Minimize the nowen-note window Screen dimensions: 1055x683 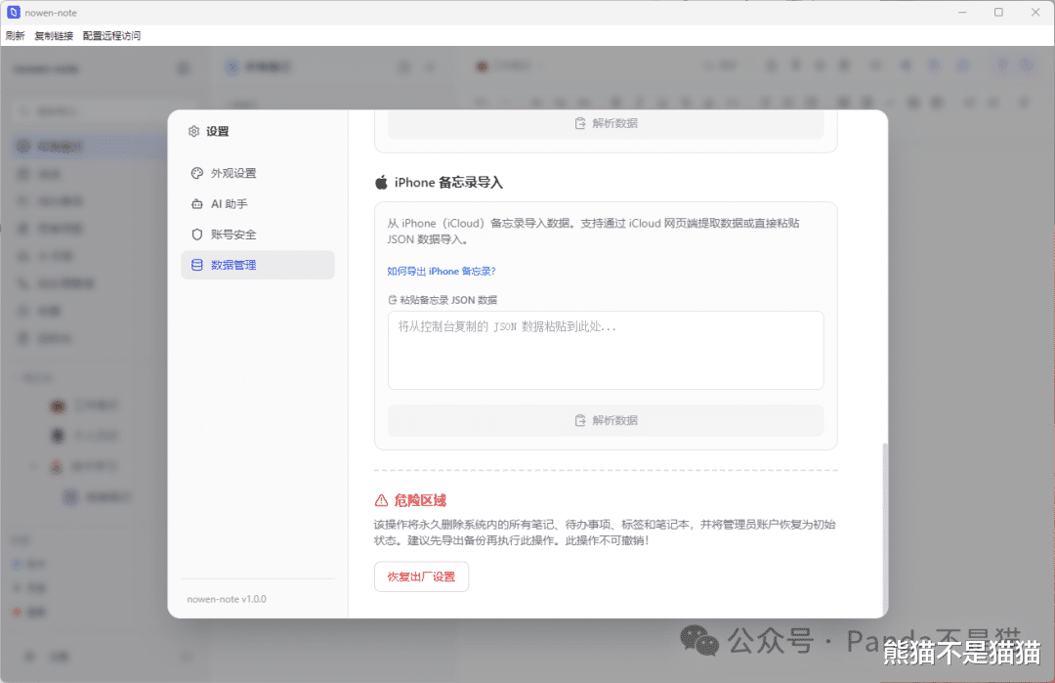coord(963,12)
